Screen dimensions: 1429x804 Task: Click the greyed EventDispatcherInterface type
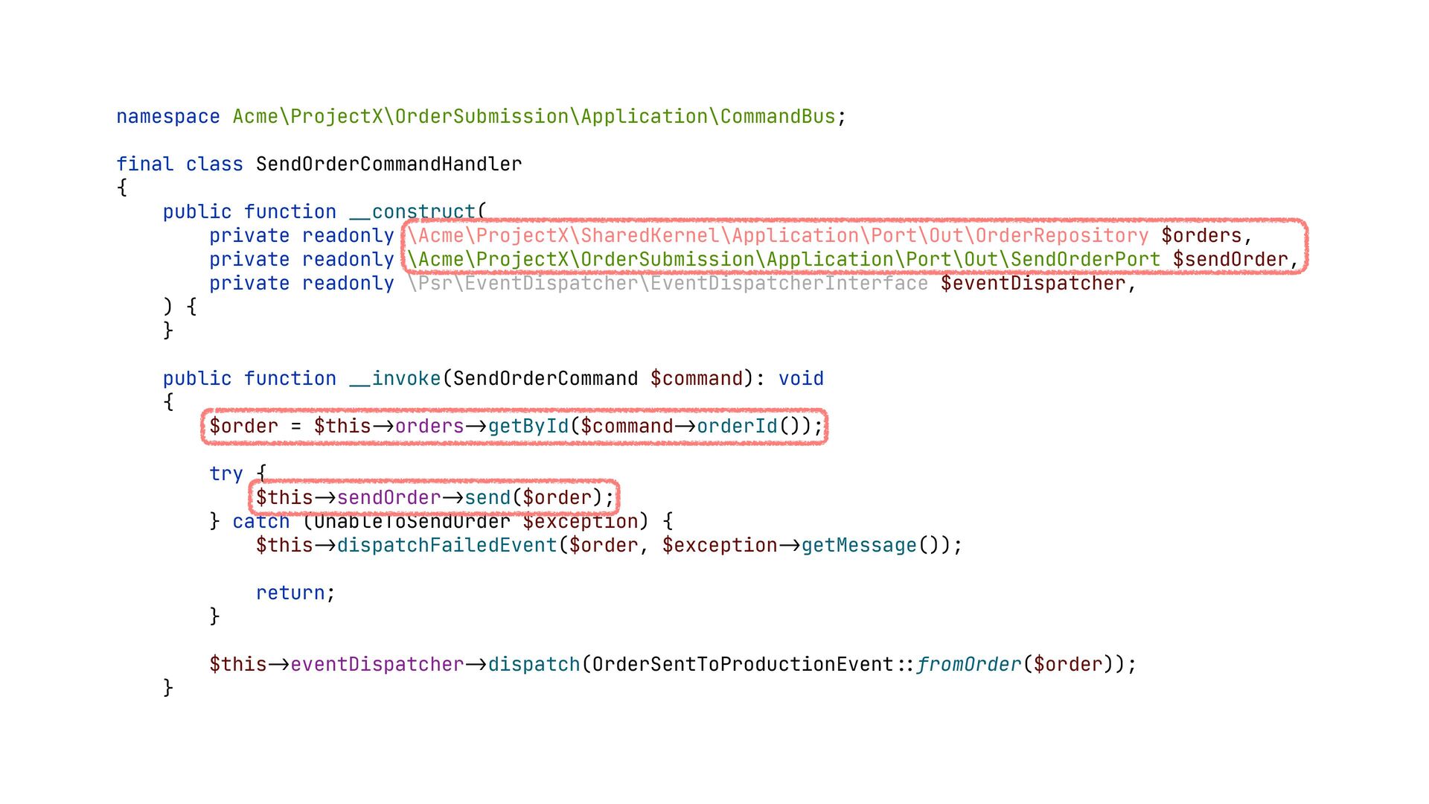click(x=668, y=284)
